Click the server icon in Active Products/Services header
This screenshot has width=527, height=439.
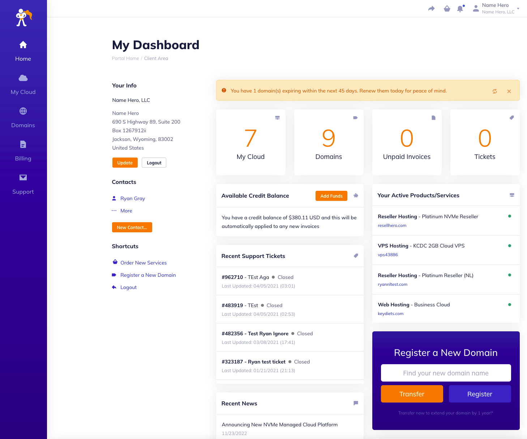[x=512, y=195]
